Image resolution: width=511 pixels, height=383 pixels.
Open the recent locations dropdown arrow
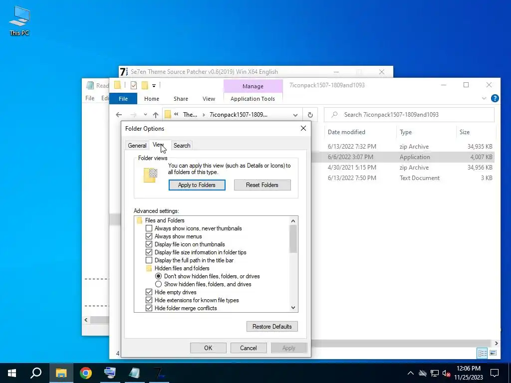pyautogui.click(x=145, y=115)
